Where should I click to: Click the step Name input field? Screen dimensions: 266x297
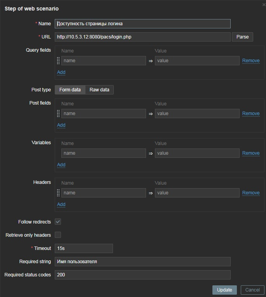point(143,24)
